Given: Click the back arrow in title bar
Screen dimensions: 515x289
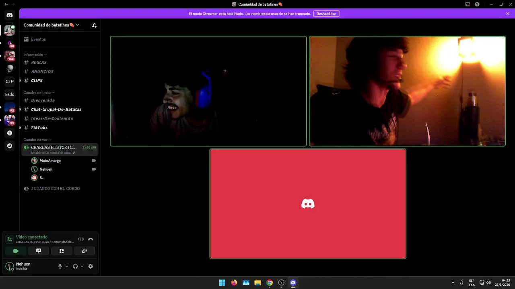Looking at the screenshot, I should coord(6,4).
